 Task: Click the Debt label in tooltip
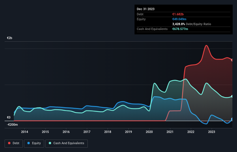[x=140, y=14]
